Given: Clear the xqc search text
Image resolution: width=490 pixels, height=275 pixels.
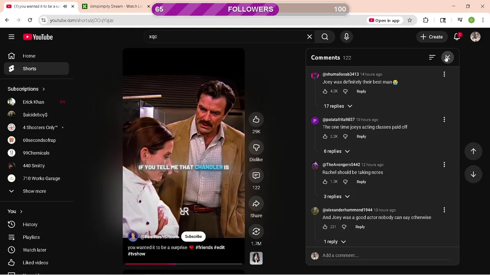Looking at the screenshot, I should [x=309, y=37].
